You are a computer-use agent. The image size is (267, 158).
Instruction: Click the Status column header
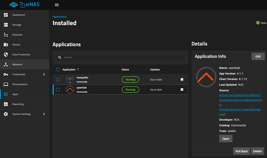(125, 70)
